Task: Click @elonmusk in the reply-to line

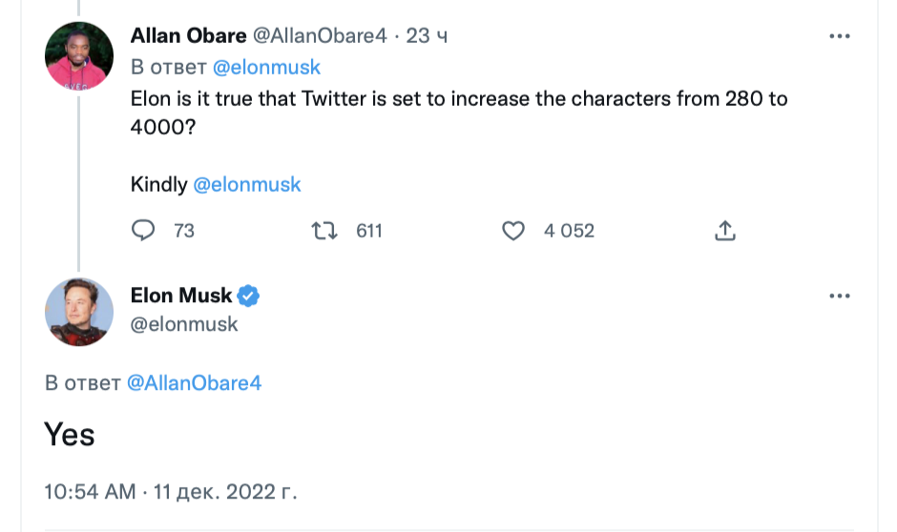Action: pyautogui.click(x=266, y=67)
